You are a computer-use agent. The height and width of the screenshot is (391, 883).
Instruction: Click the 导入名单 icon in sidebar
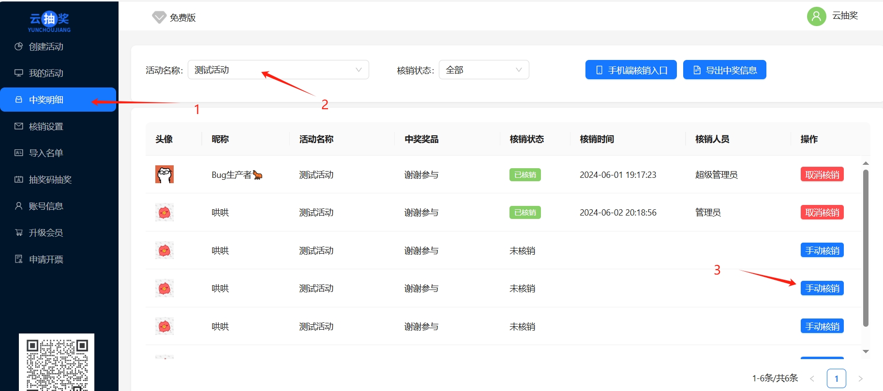[19, 153]
